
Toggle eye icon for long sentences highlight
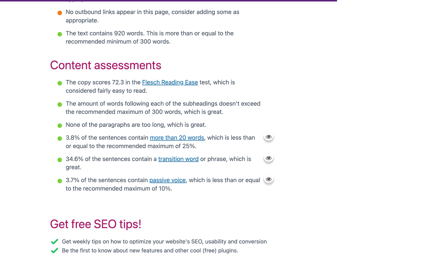pyautogui.click(x=269, y=137)
